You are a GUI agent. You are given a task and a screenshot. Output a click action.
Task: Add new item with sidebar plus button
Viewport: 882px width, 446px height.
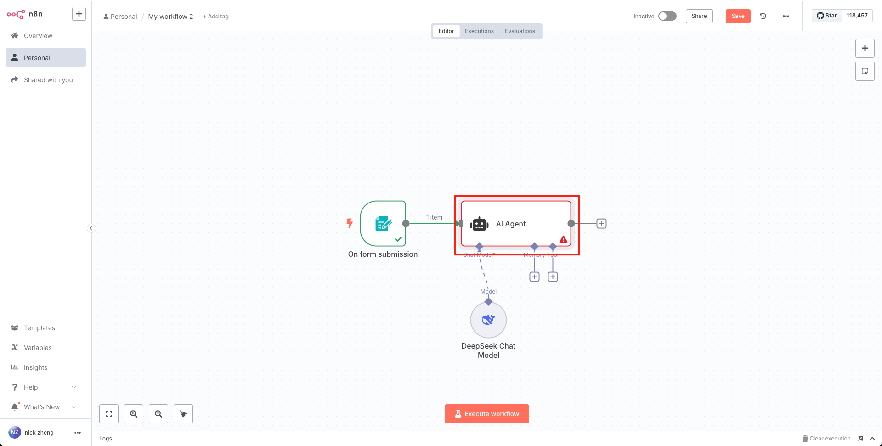point(79,14)
